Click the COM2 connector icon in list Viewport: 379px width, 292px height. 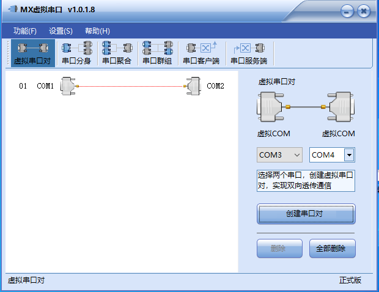point(193,86)
